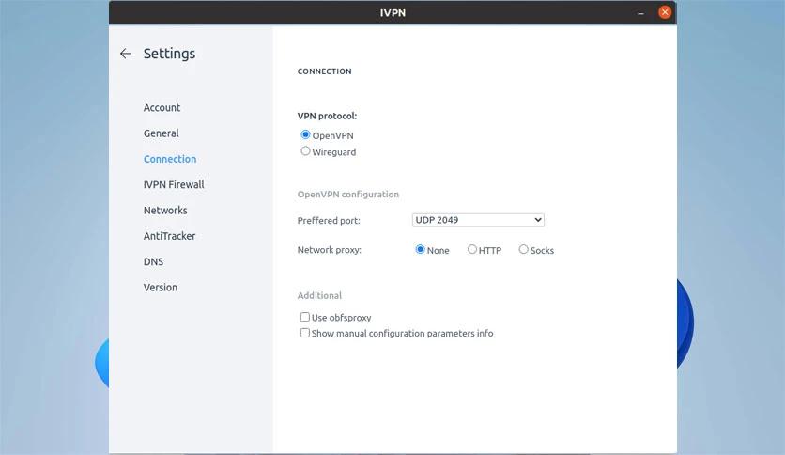
Task: Open the IVPN Firewall section
Action: click(x=174, y=184)
